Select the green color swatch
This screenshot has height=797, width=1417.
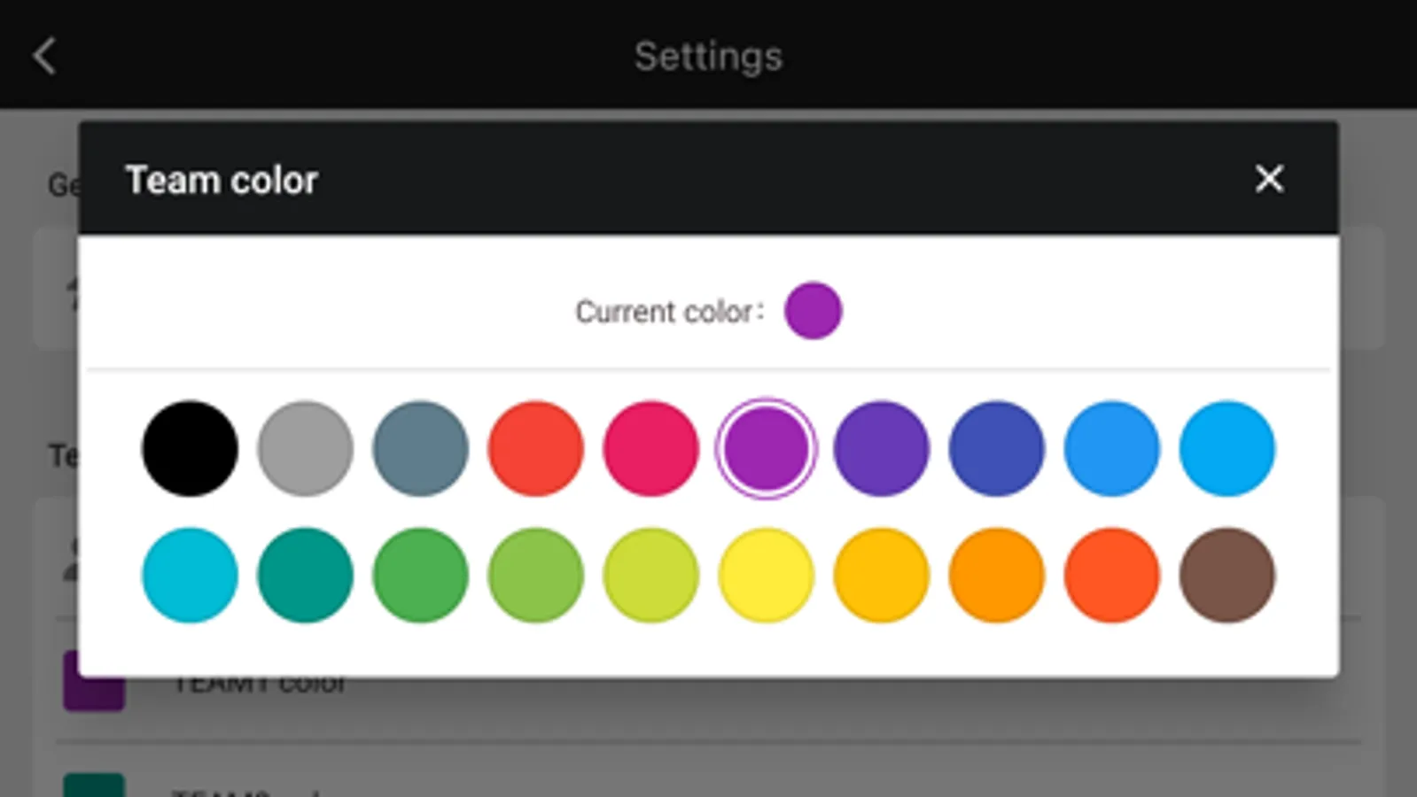click(420, 576)
